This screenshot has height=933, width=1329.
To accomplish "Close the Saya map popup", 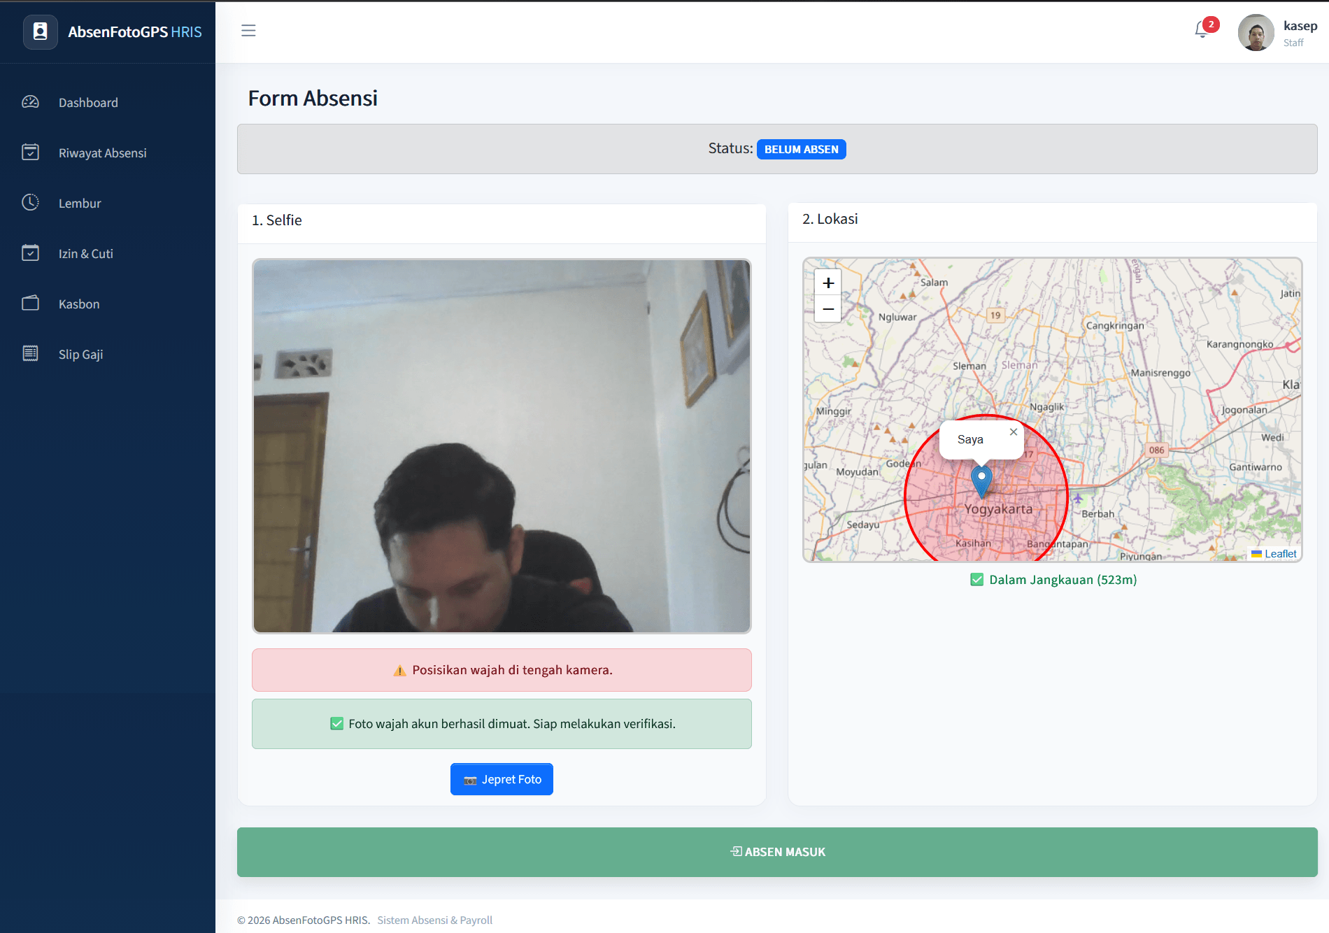I will point(1014,432).
